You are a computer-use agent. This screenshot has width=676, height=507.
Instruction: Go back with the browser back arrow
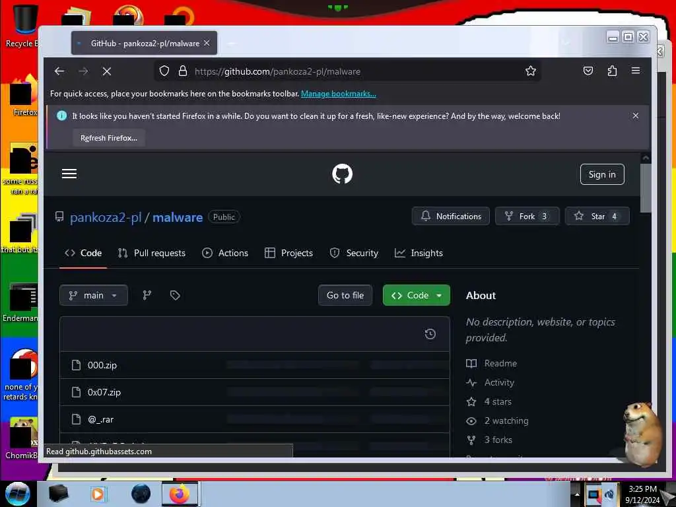pyautogui.click(x=59, y=71)
